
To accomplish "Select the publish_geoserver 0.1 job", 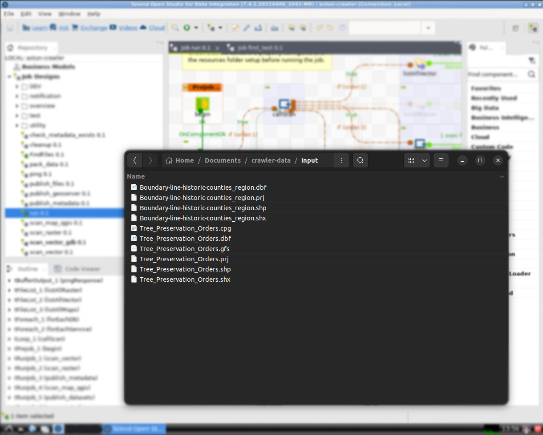I will (x=60, y=194).
